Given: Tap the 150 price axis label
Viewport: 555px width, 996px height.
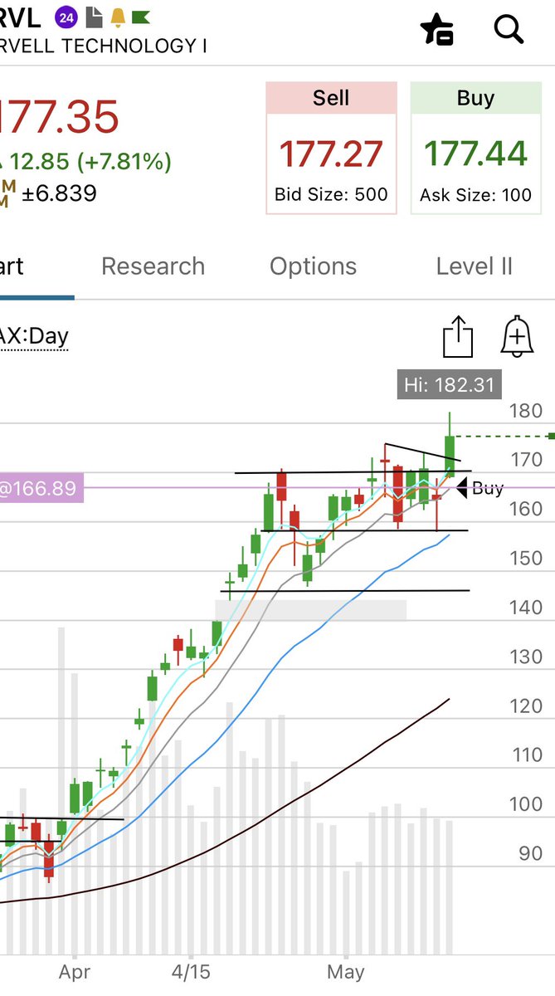Looking at the screenshot, I should (525, 558).
